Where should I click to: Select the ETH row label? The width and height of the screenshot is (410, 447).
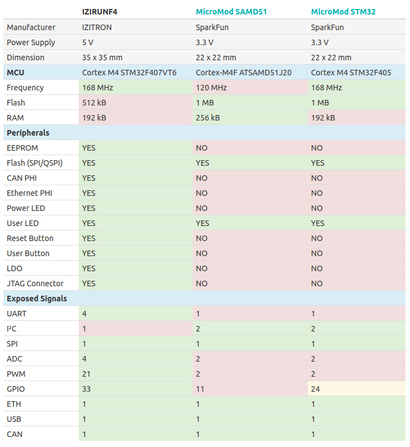(14, 404)
